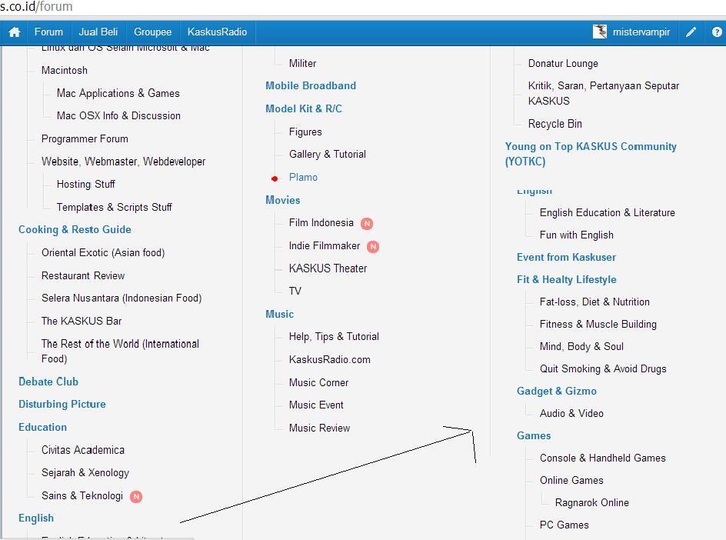Viewport: 726px width, 540px height.
Task: Open the Mobile Broadband category
Action: coord(311,85)
